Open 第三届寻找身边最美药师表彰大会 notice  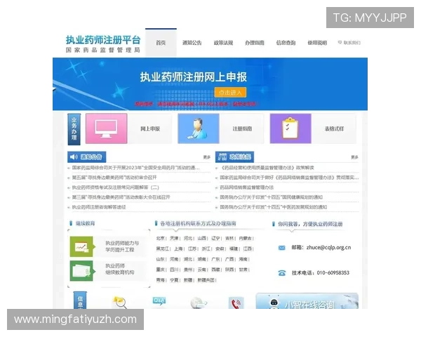121,197
